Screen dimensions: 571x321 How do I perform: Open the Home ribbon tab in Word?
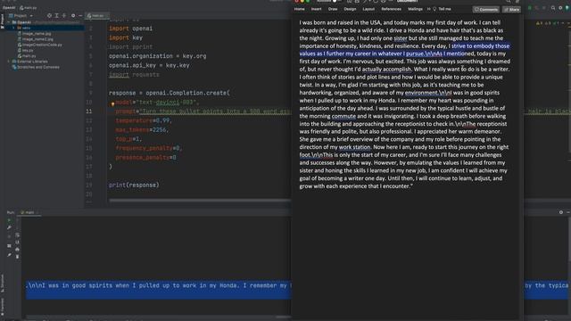[x=300, y=9]
